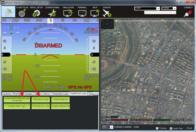Open Config/Tuning wrench icon
This screenshot has height=132, width=196.
point(52,13)
